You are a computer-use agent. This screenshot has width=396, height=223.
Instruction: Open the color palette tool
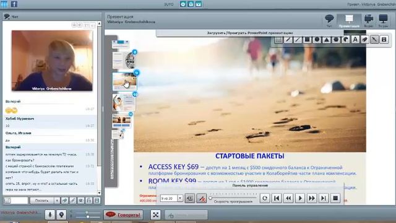[346, 40]
